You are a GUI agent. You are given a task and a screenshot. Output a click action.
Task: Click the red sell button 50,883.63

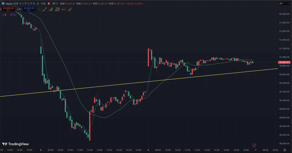point(9,9)
